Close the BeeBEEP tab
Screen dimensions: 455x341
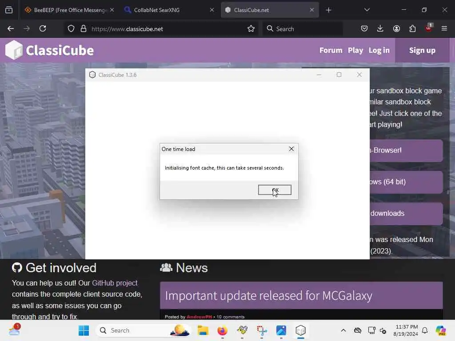pyautogui.click(x=112, y=10)
